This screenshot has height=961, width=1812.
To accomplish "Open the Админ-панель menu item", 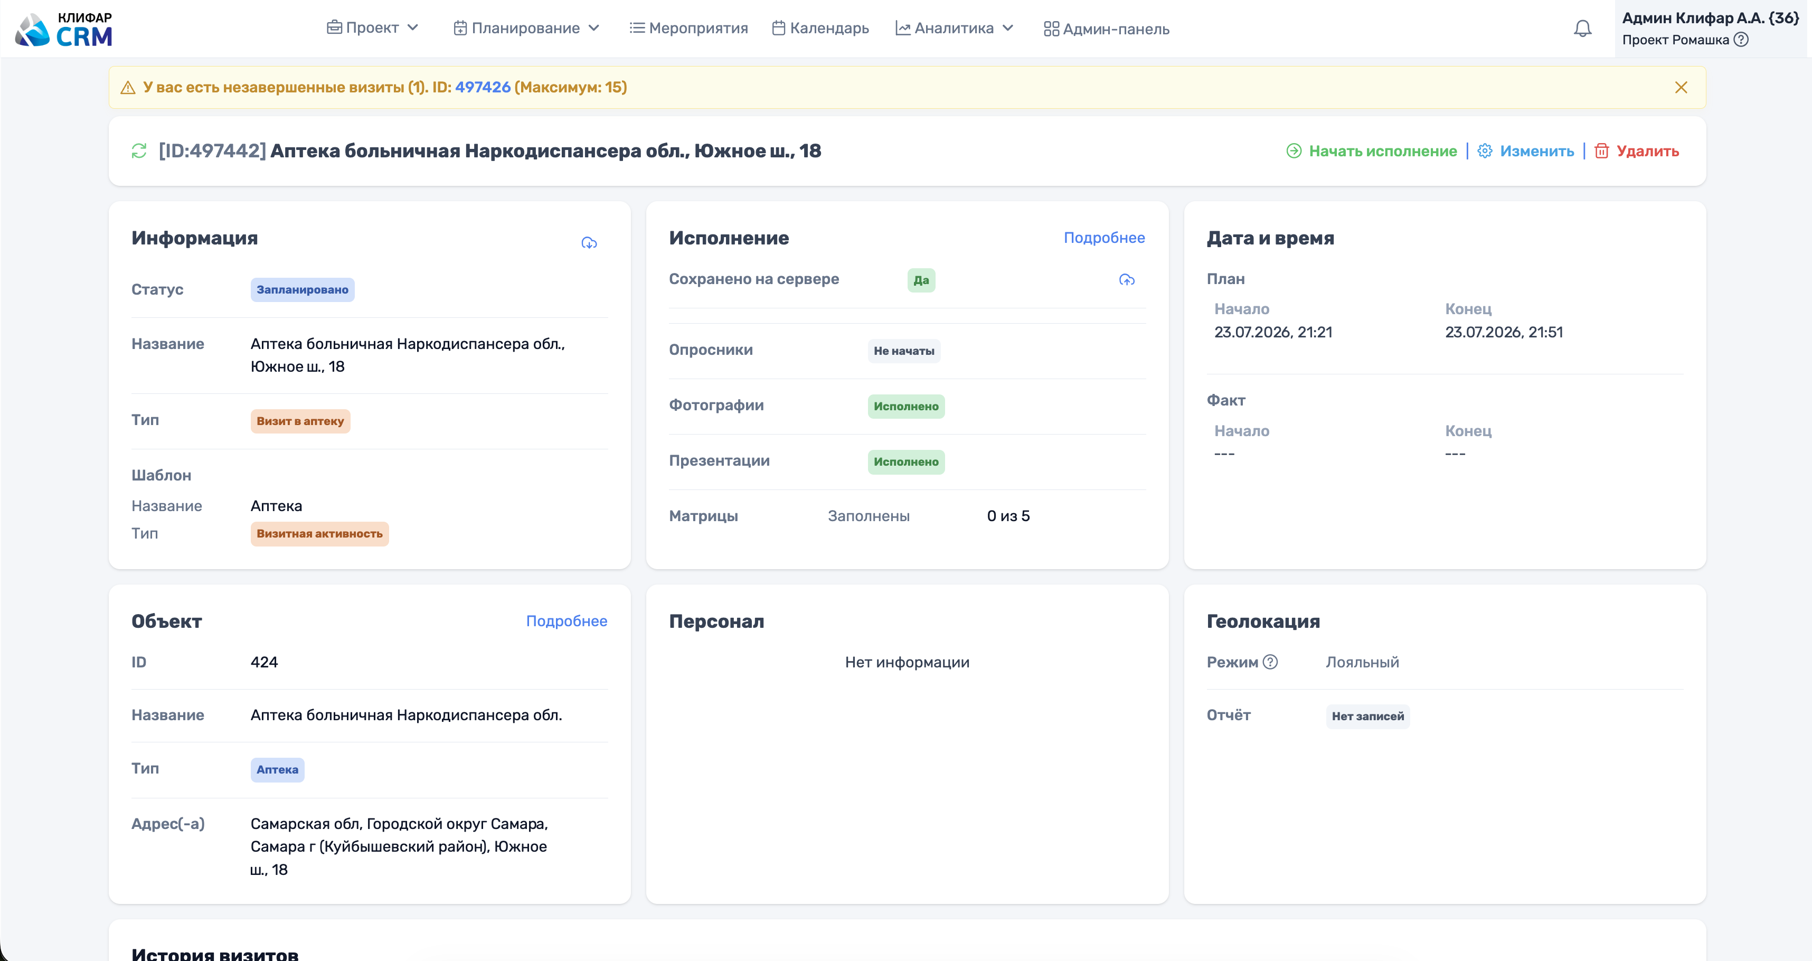I will coord(1107,29).
